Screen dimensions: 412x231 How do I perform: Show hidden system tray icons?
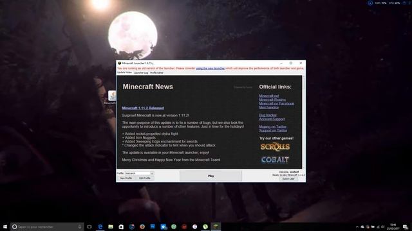tap(357, 227)
